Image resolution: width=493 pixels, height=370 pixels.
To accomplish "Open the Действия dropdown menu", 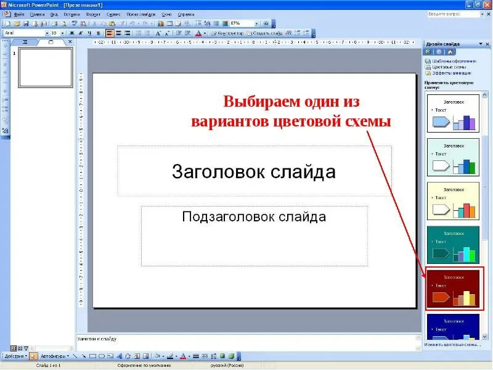I will pos(16,356).
